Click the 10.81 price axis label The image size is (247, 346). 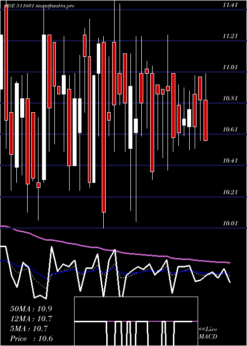(230, 98)
